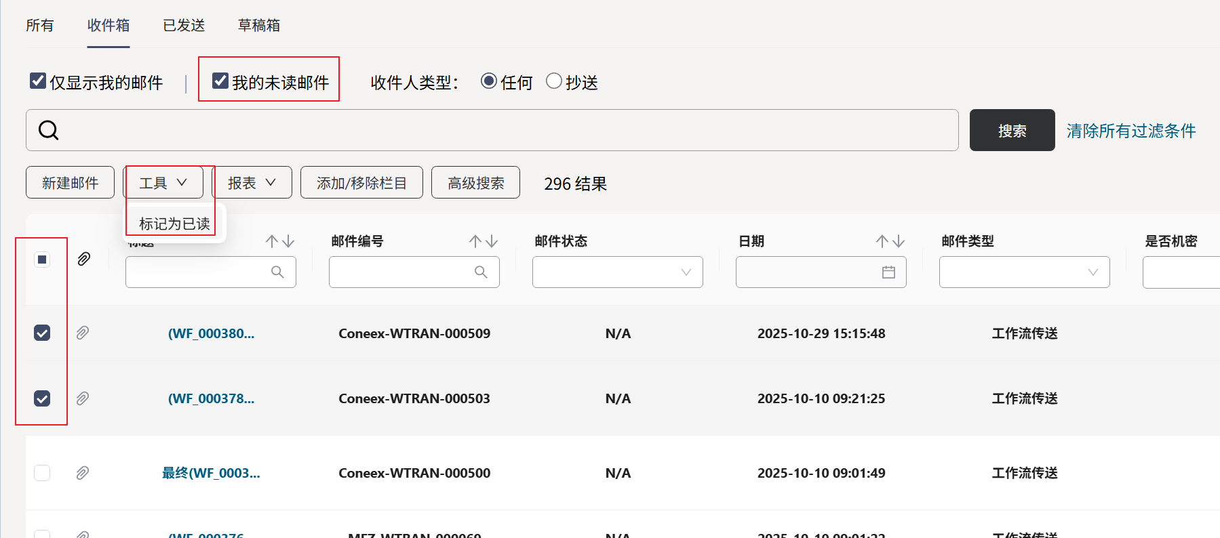Click the paperclip icon in the table header

[x=83, y=259]
